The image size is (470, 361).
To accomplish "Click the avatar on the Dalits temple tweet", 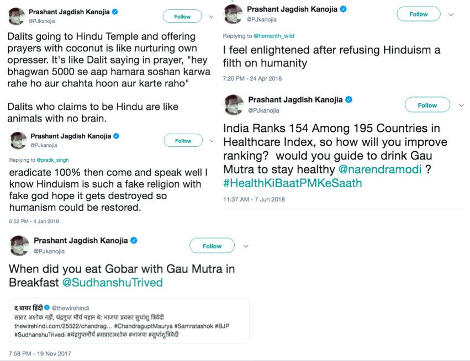I will point(17,17).
